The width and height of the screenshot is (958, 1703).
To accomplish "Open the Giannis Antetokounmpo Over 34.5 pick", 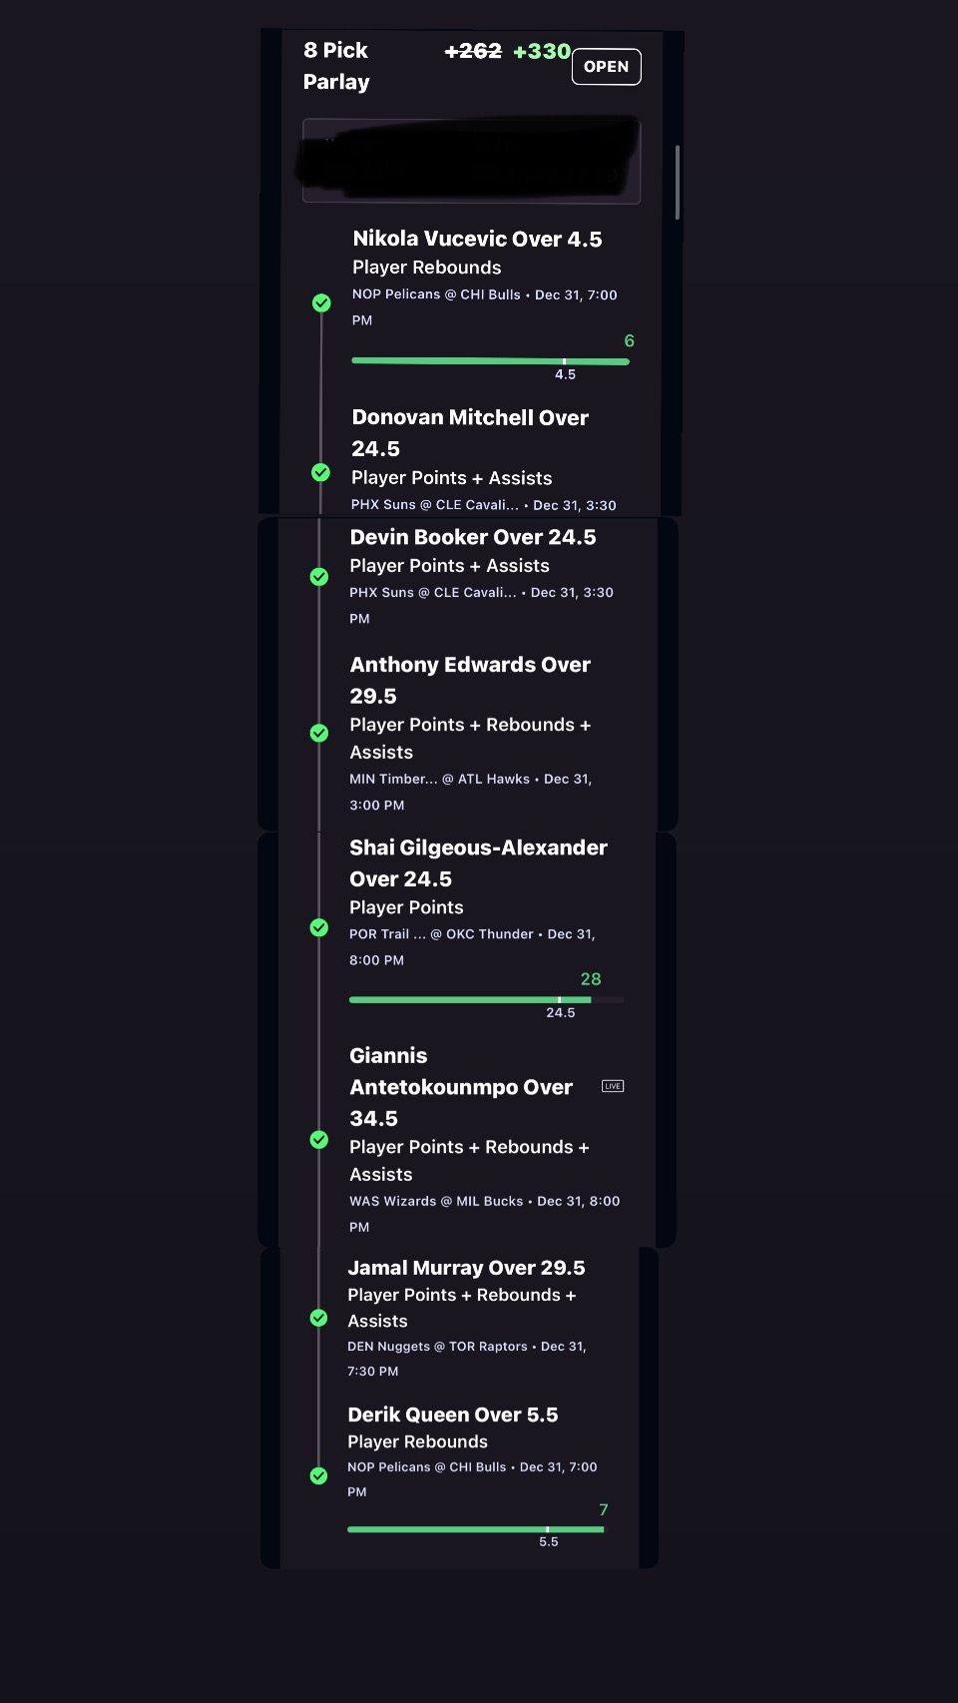I will [x=461, y=1087].
